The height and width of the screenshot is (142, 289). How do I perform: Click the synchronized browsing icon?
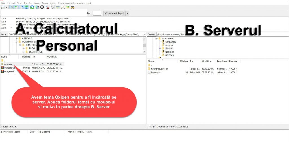pos(67,7)
